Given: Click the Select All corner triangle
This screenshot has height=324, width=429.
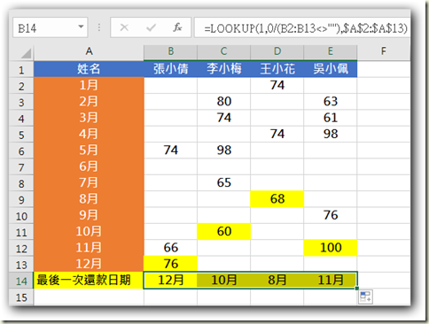Looking at the screenshot, I should pos(26,54).
